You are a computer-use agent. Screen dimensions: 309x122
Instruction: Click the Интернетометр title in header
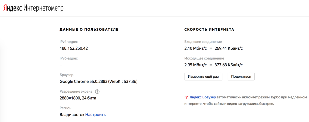coord(43,8)
